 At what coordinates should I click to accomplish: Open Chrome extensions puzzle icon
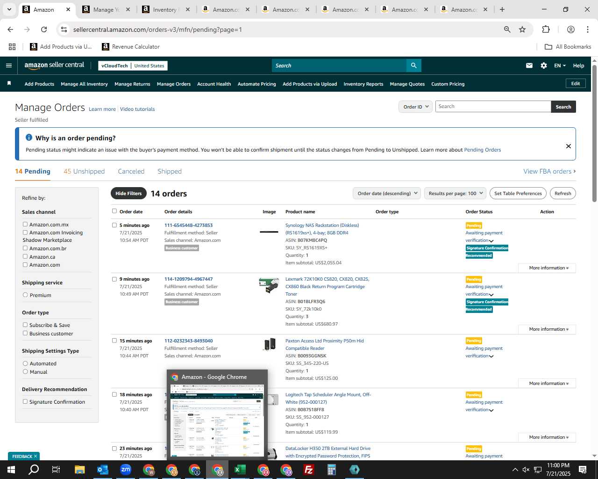pyautogui.click(x=546, y=29)
